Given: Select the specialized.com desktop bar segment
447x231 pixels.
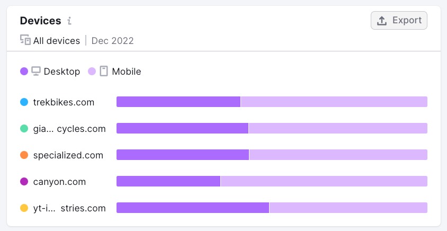Looking at the screenshot, I should [183, 155].
